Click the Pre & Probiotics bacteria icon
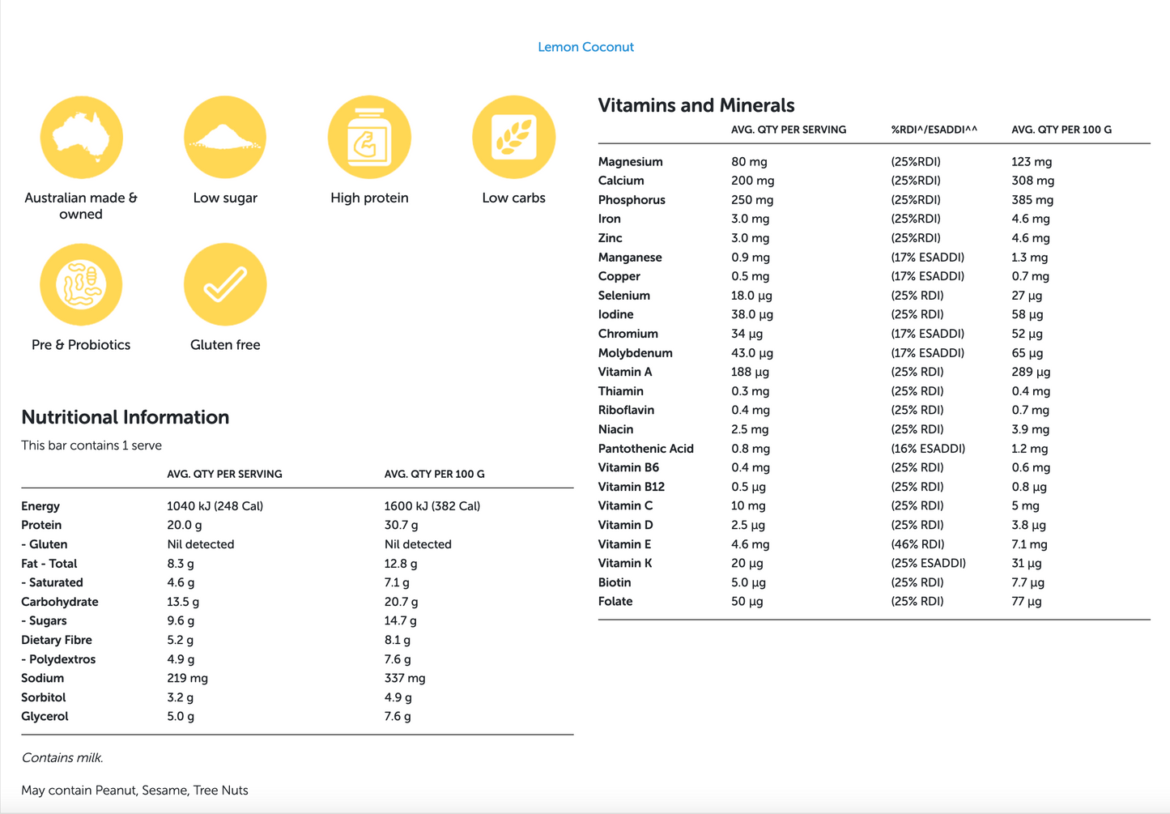The width and height of the screenshot is (1170, 814). [81, 284]
